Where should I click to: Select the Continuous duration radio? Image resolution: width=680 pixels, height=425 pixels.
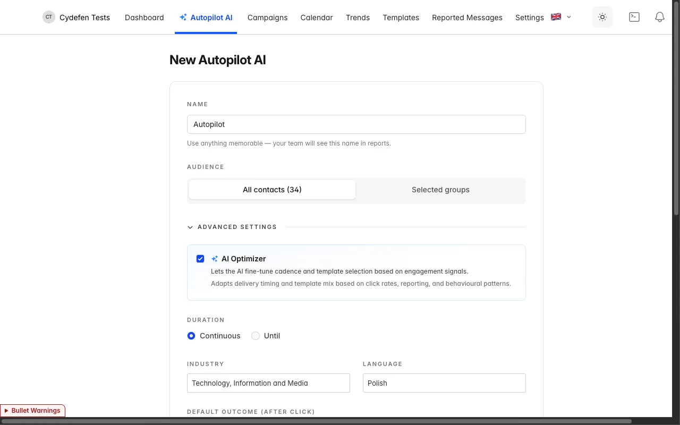coord(191,336)
